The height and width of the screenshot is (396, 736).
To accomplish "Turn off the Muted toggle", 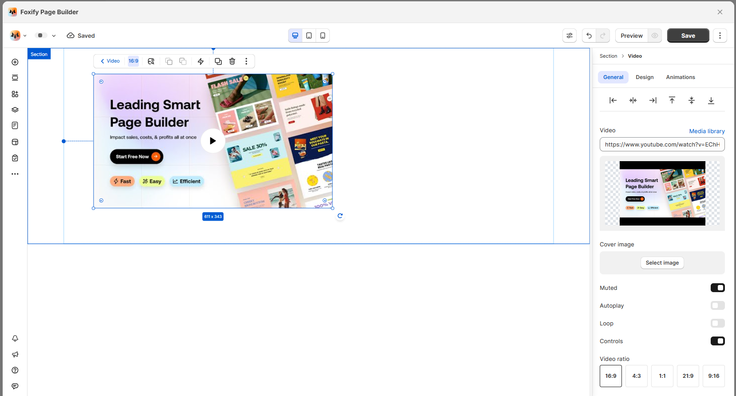I will (718, 288).
